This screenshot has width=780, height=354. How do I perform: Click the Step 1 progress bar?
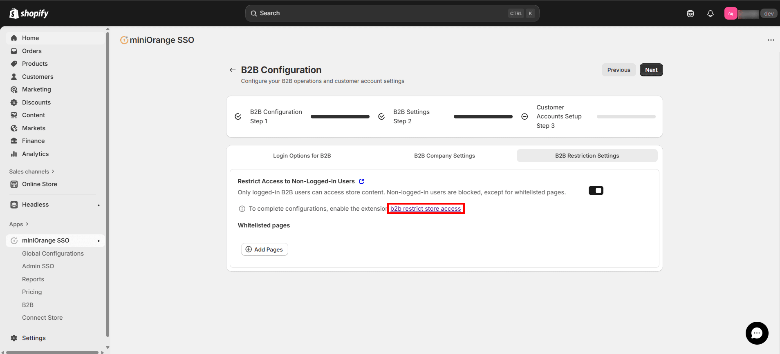[340, 117]
